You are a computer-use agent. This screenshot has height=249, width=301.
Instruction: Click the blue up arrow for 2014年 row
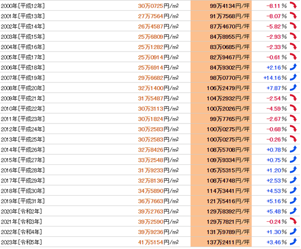[x=293, y=150]
